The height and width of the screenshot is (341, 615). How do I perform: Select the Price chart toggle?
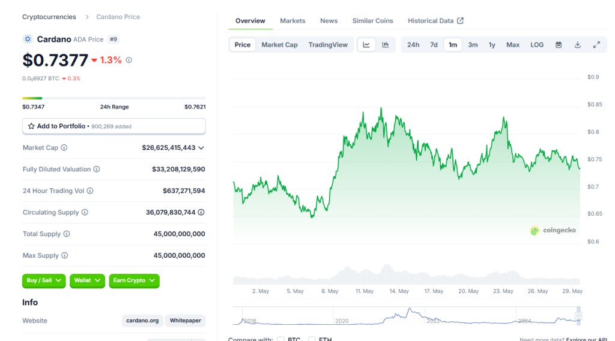[243, 44]
